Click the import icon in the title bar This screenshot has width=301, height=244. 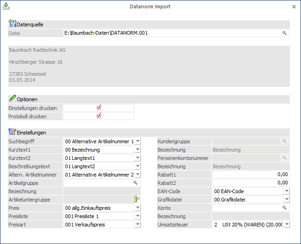point(6,6)
